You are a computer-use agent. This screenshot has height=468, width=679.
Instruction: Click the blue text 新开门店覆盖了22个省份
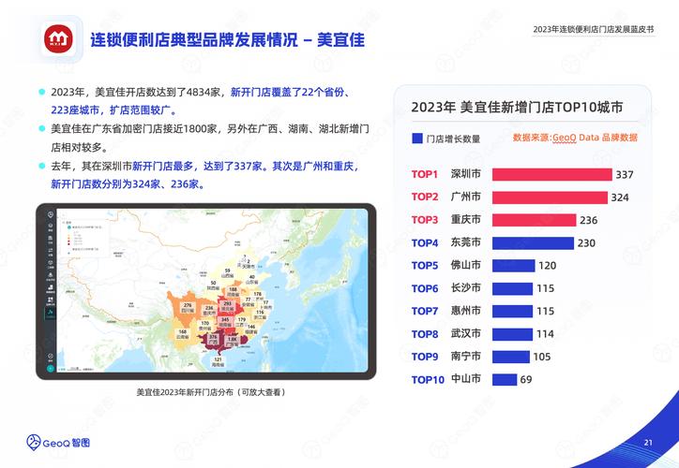pos(288,92)
